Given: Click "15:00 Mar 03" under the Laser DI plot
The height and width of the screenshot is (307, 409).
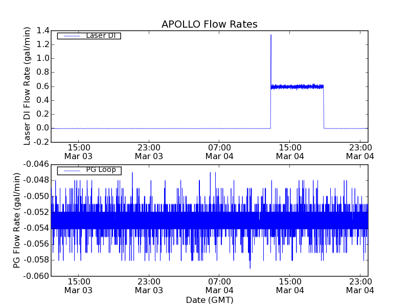Looking at the screenshot, I should tap(79, 152).
